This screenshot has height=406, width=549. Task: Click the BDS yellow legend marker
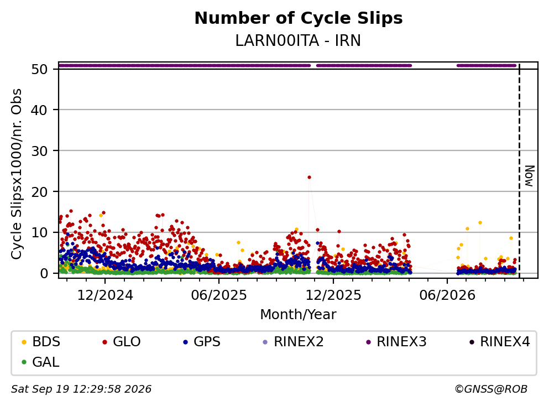click(24, 342)
